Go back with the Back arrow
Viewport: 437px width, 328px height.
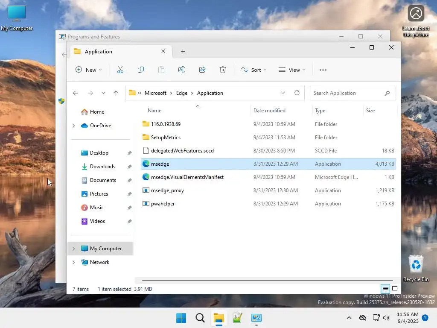76,93
